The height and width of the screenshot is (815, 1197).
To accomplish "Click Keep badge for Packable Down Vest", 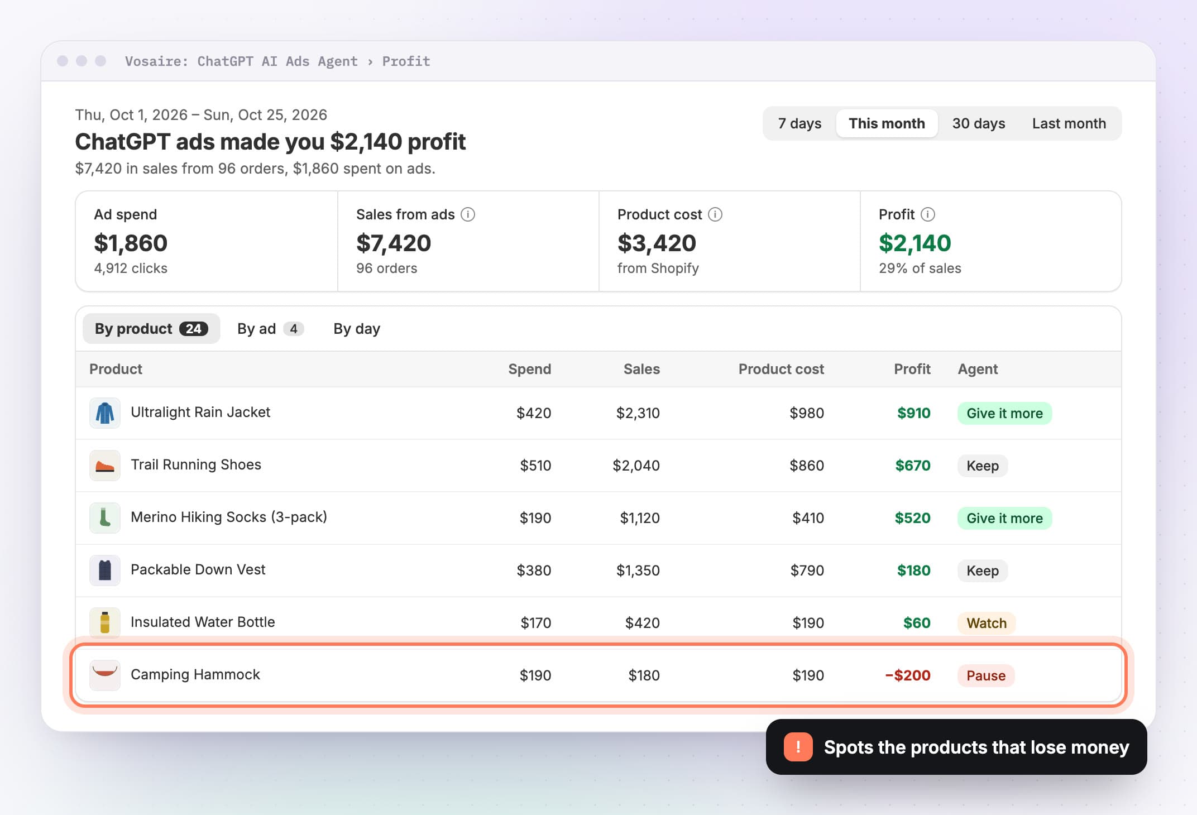I will pos(983,570).
